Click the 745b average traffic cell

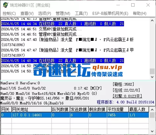[x=118, y=115]
